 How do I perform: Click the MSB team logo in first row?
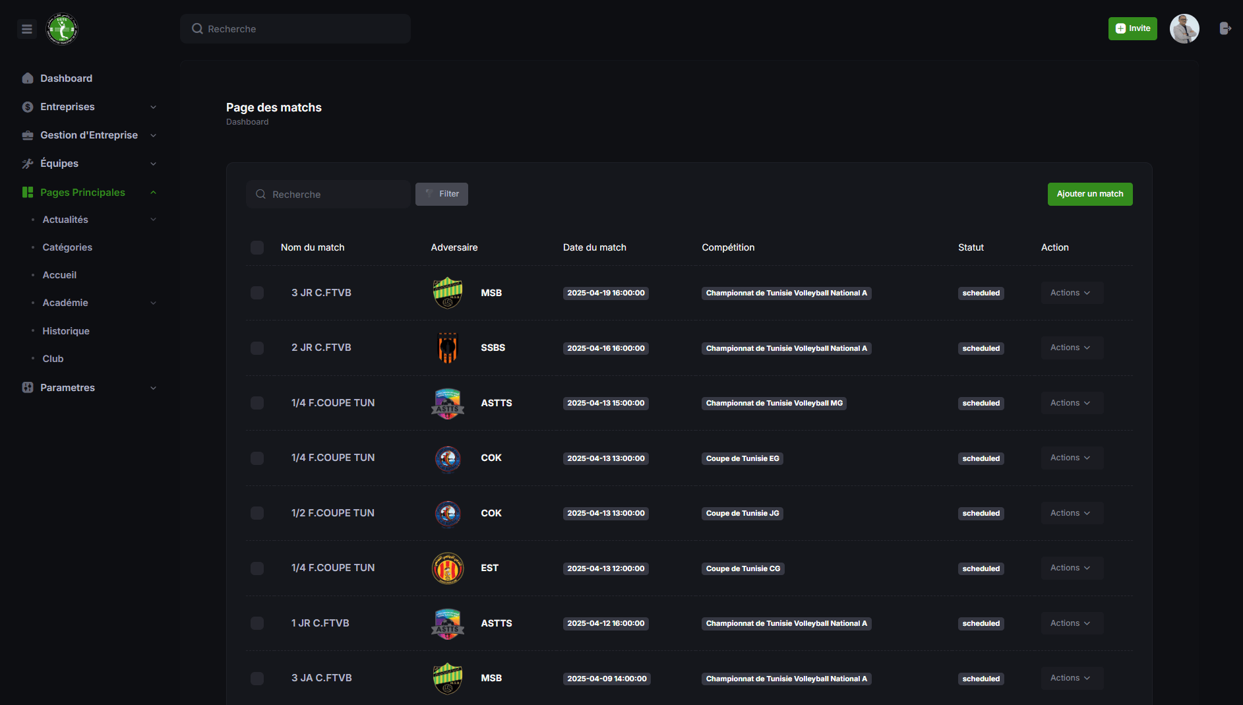[448, 293]
